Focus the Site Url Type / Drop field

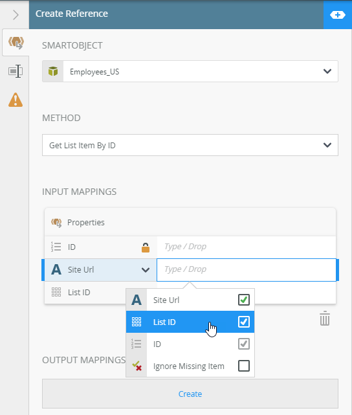(247, 270)
